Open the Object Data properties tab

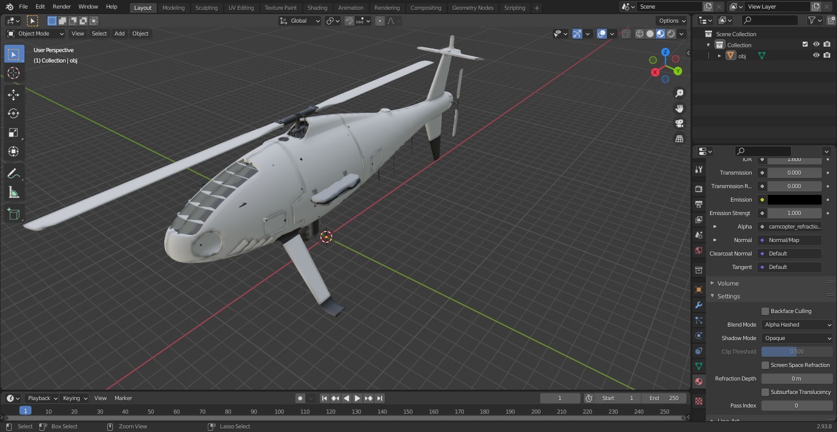[699, 366]
